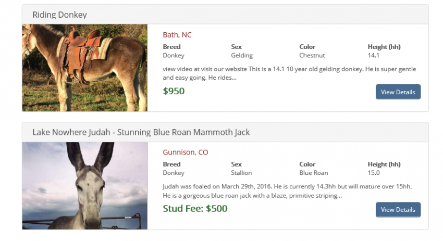Open the Riding Donkey listing title
Viewport: 443px width, 241px height.
59,15
